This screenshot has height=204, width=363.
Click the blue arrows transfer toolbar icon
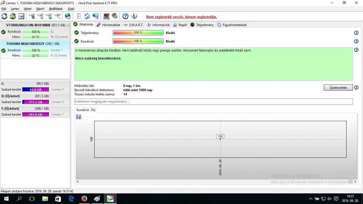pyautogui.click(x=87, y=16)
